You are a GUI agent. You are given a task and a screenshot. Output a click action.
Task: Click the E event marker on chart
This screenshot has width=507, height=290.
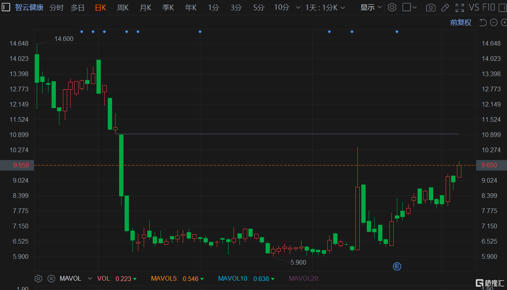click(x=397, y=267)
